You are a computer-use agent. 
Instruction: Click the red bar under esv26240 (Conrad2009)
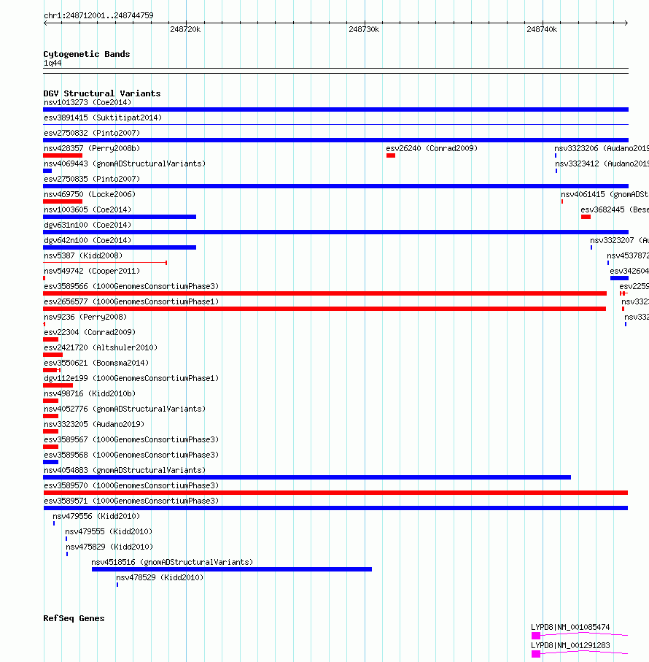[391, 155]
